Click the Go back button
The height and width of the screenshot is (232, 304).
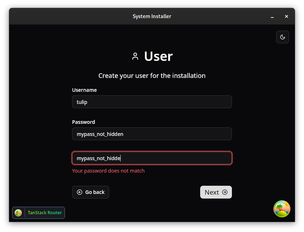(91, 192)
